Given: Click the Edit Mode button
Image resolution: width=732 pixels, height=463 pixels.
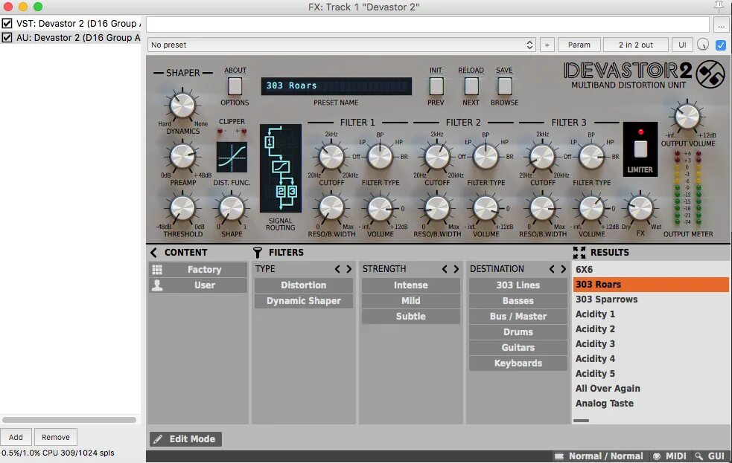Looking at the screenshot, I should coord(186,439).
